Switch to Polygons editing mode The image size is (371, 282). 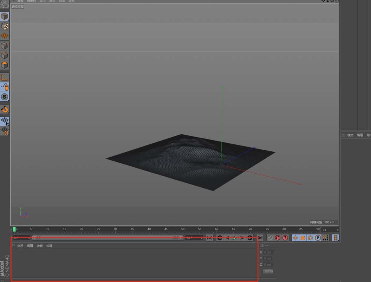(x=4, y=65)
